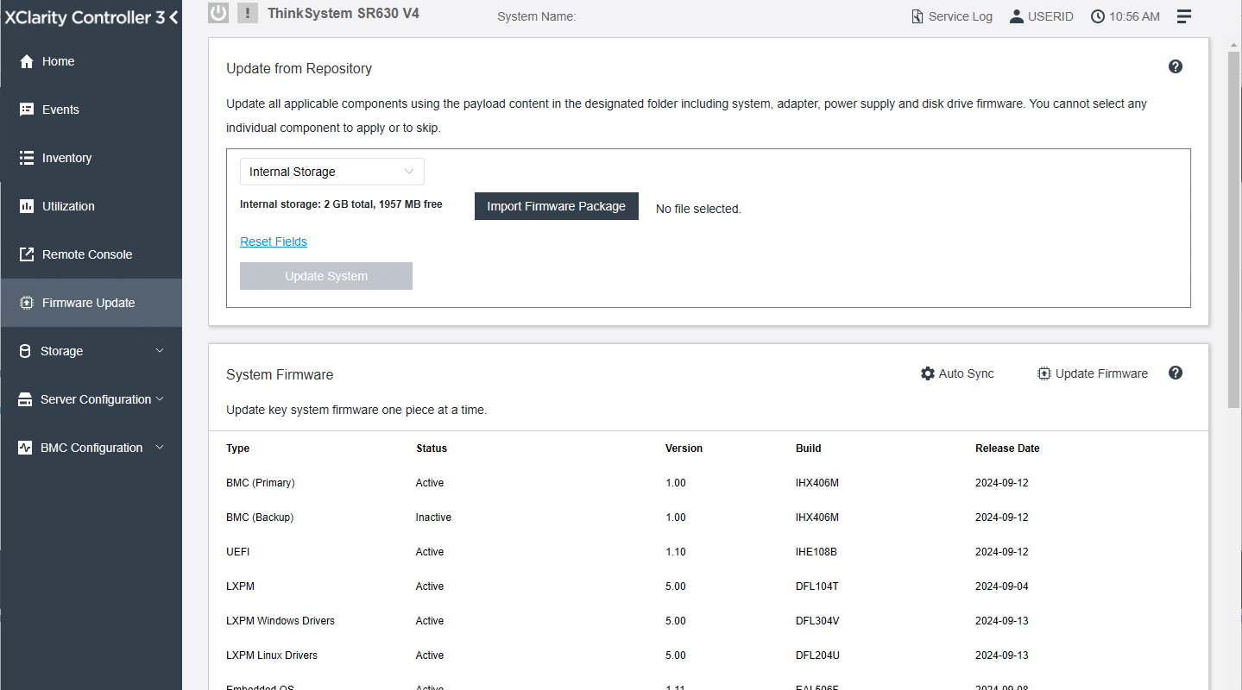Click the 10:56 AM time text

pos(1134,16)
